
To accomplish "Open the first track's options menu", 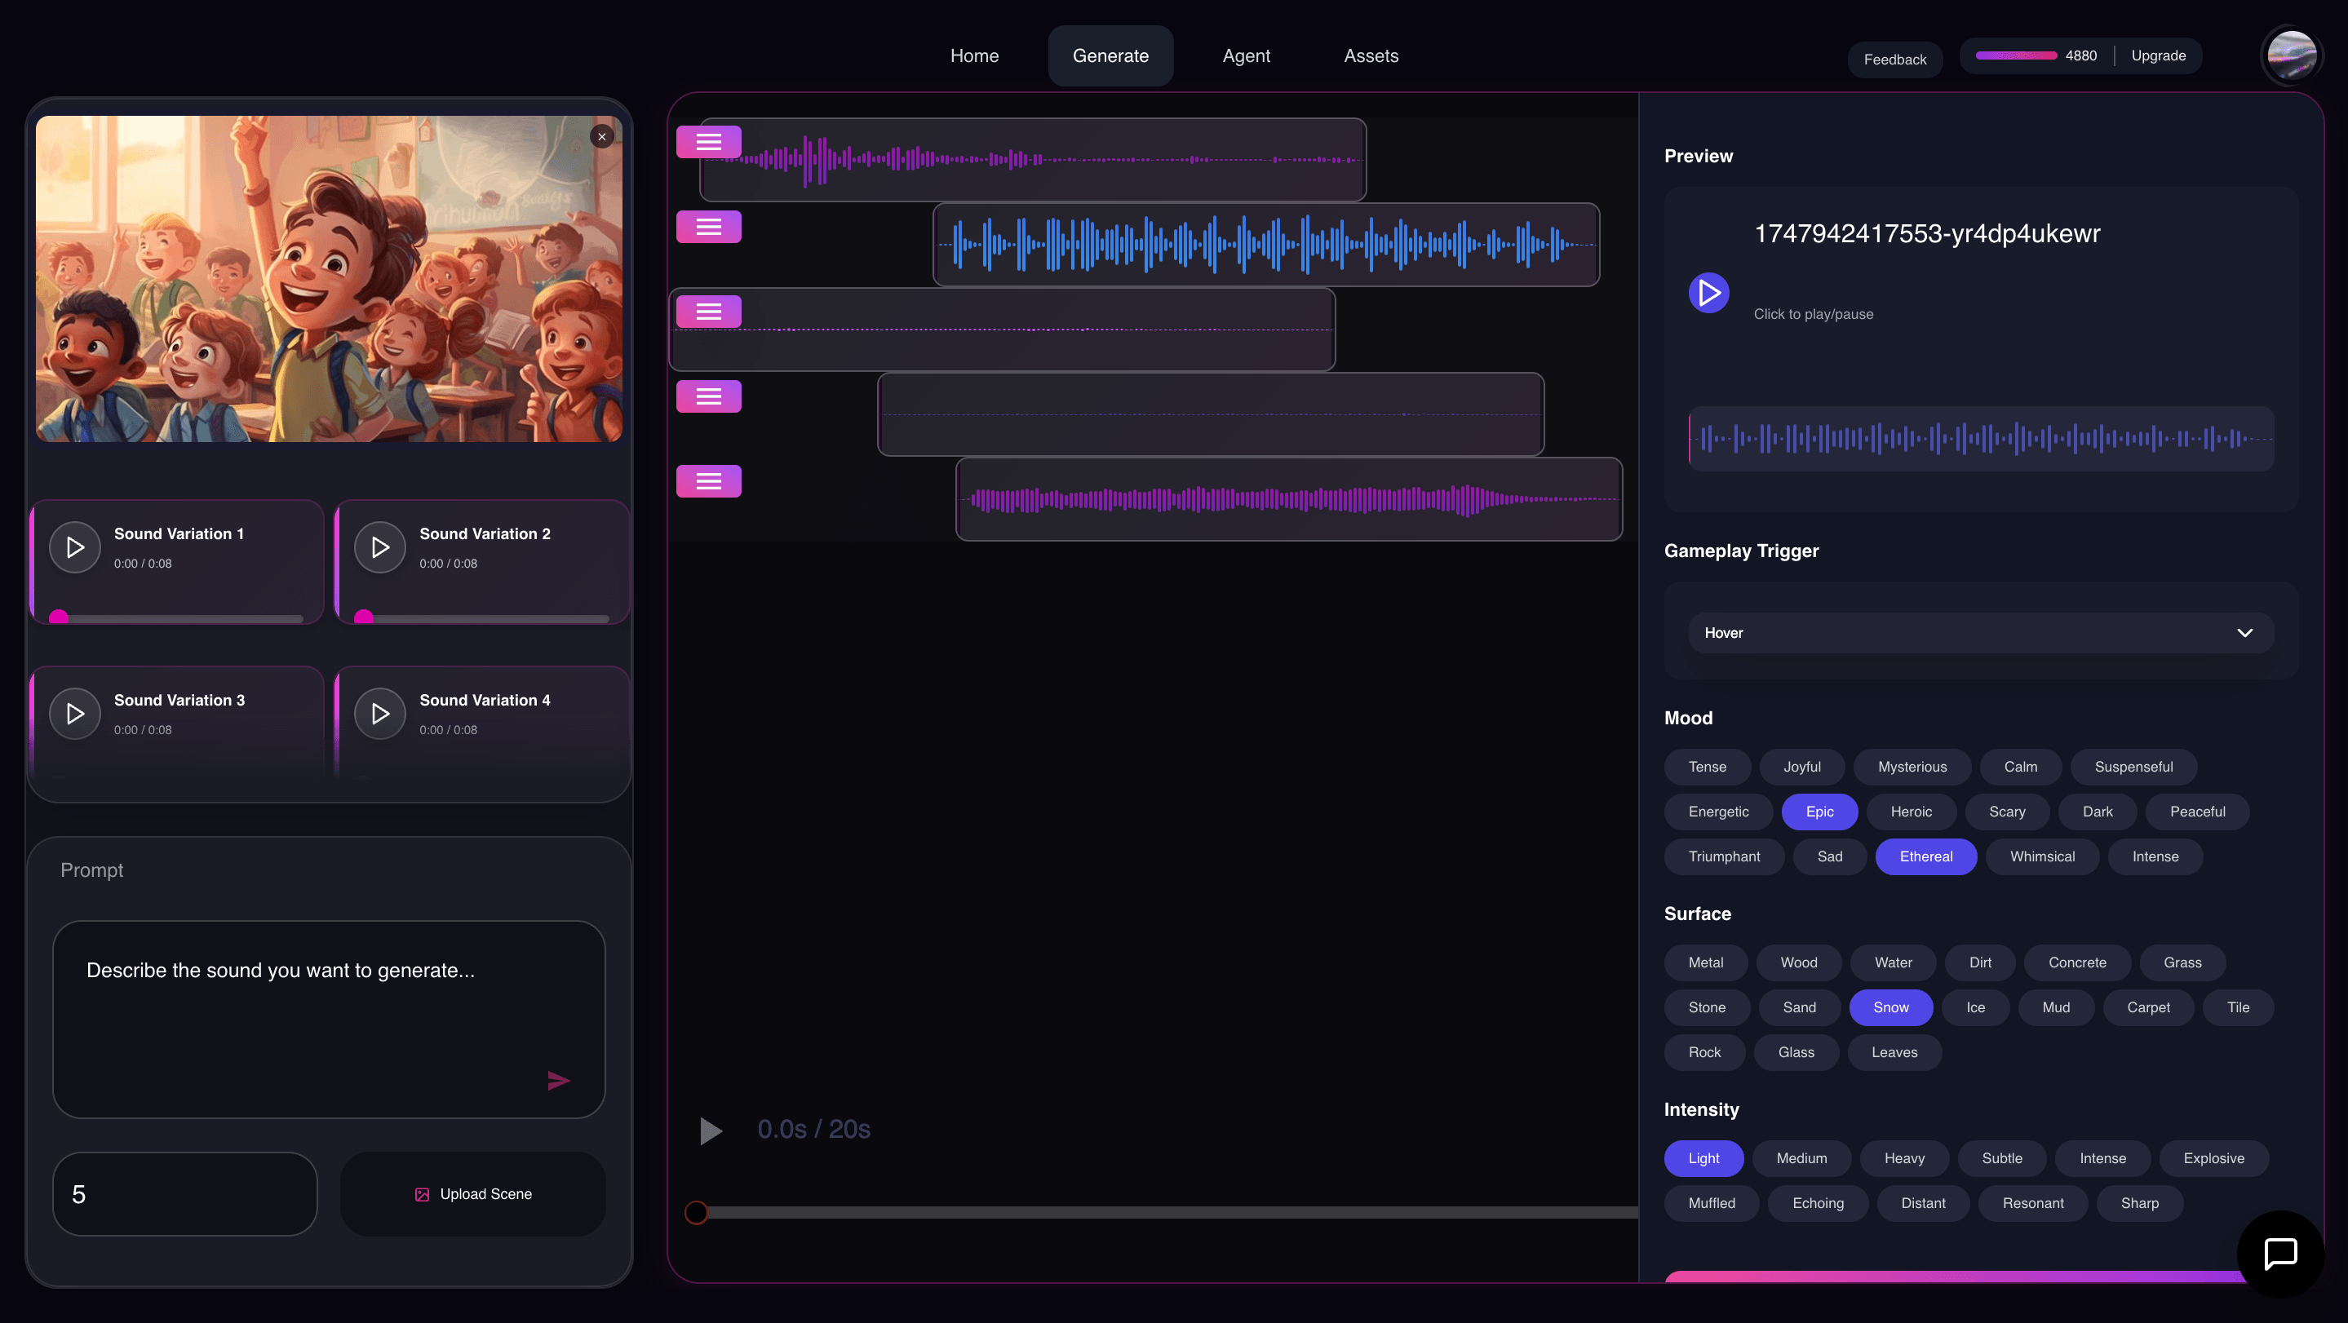I will pyautogui.click(x=709, y=142).
